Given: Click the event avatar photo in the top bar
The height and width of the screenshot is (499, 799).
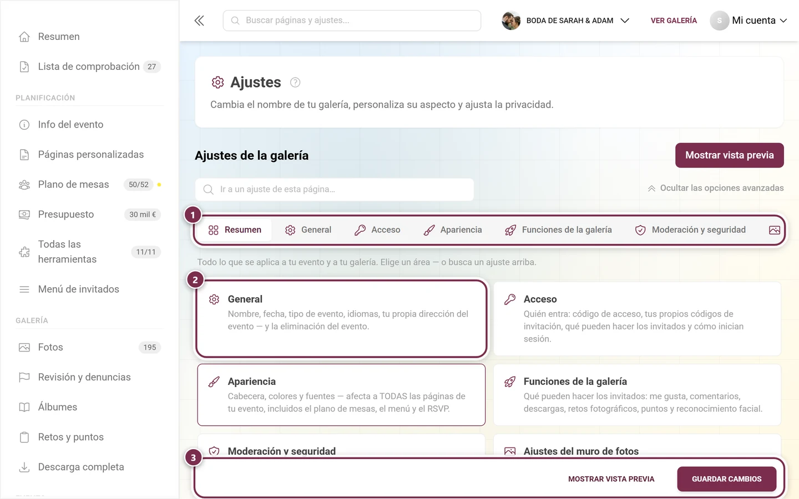Looking at the screenshot, I should click(x=511, y=21).
